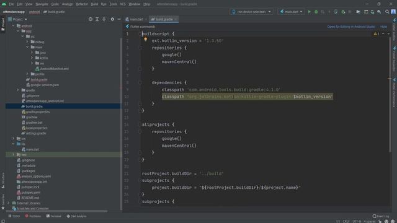Open the Favorites star tool window

click(3, 201)
